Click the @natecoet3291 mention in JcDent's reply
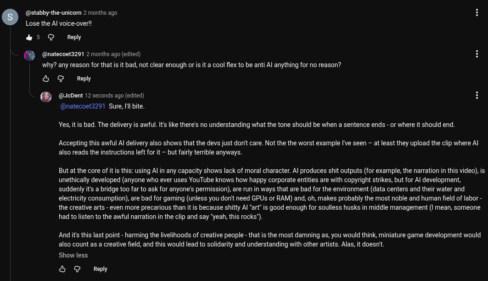The width and height of the screenshot is (488, 281). point(83,106)
